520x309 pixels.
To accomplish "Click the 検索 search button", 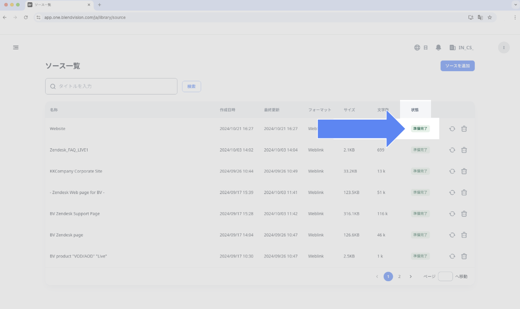I will tap(192, 86).
